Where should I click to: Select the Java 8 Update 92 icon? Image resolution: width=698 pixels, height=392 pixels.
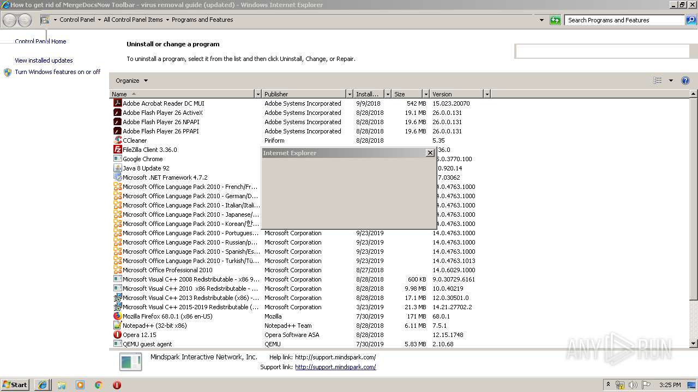117,168
